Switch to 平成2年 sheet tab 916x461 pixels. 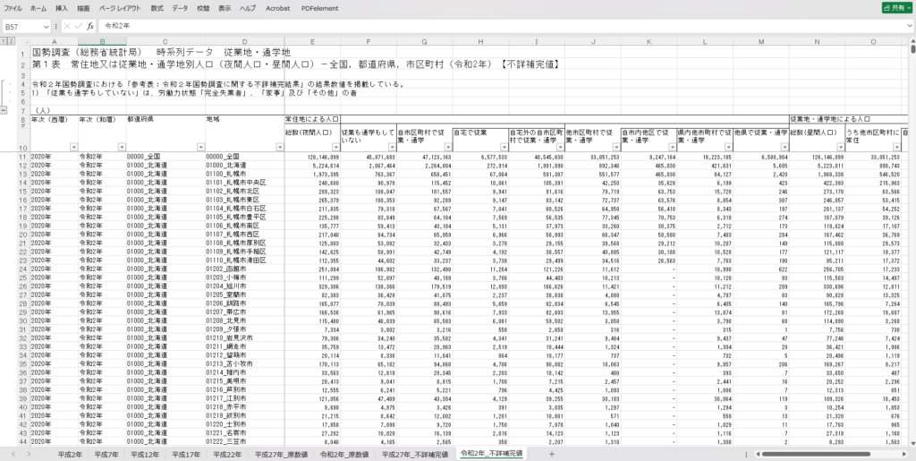click(70, 454)
